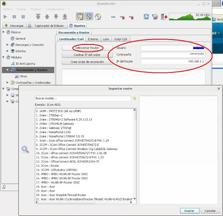
Task: Toggle the speed limit pause icon
Action: (x=98, y=17)
